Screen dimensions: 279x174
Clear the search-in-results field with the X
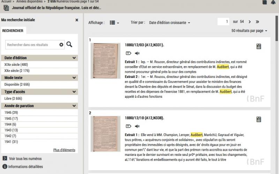[x=61, y=45]
